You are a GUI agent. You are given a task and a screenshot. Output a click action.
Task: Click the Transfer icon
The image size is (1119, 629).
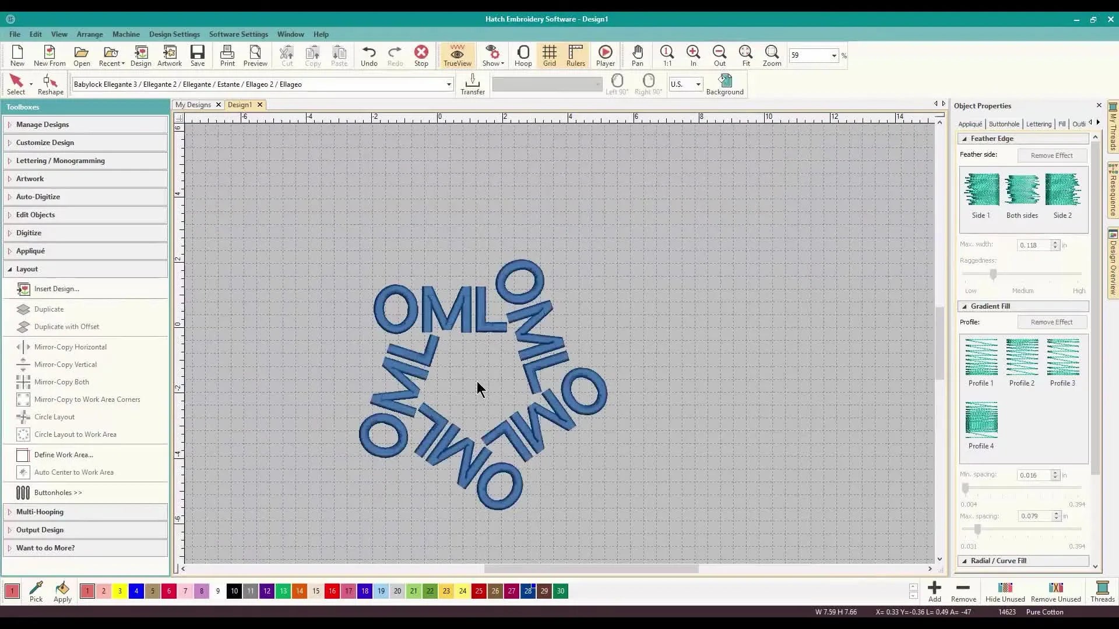[473, 84]
